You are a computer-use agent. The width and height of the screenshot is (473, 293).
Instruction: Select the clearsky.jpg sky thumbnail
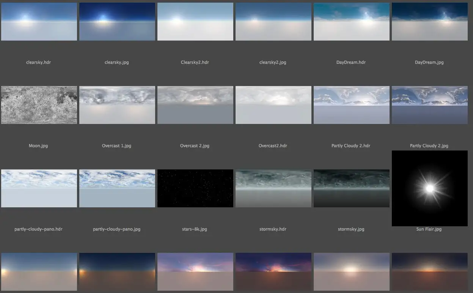pos(117,22)
